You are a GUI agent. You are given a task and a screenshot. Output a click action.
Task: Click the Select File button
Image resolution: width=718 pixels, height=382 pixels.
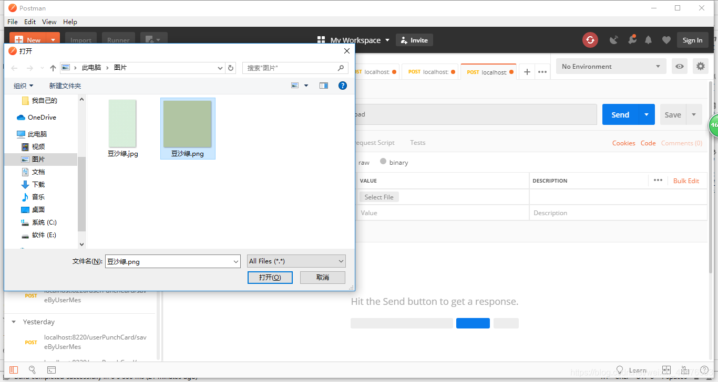click(379, 197)
